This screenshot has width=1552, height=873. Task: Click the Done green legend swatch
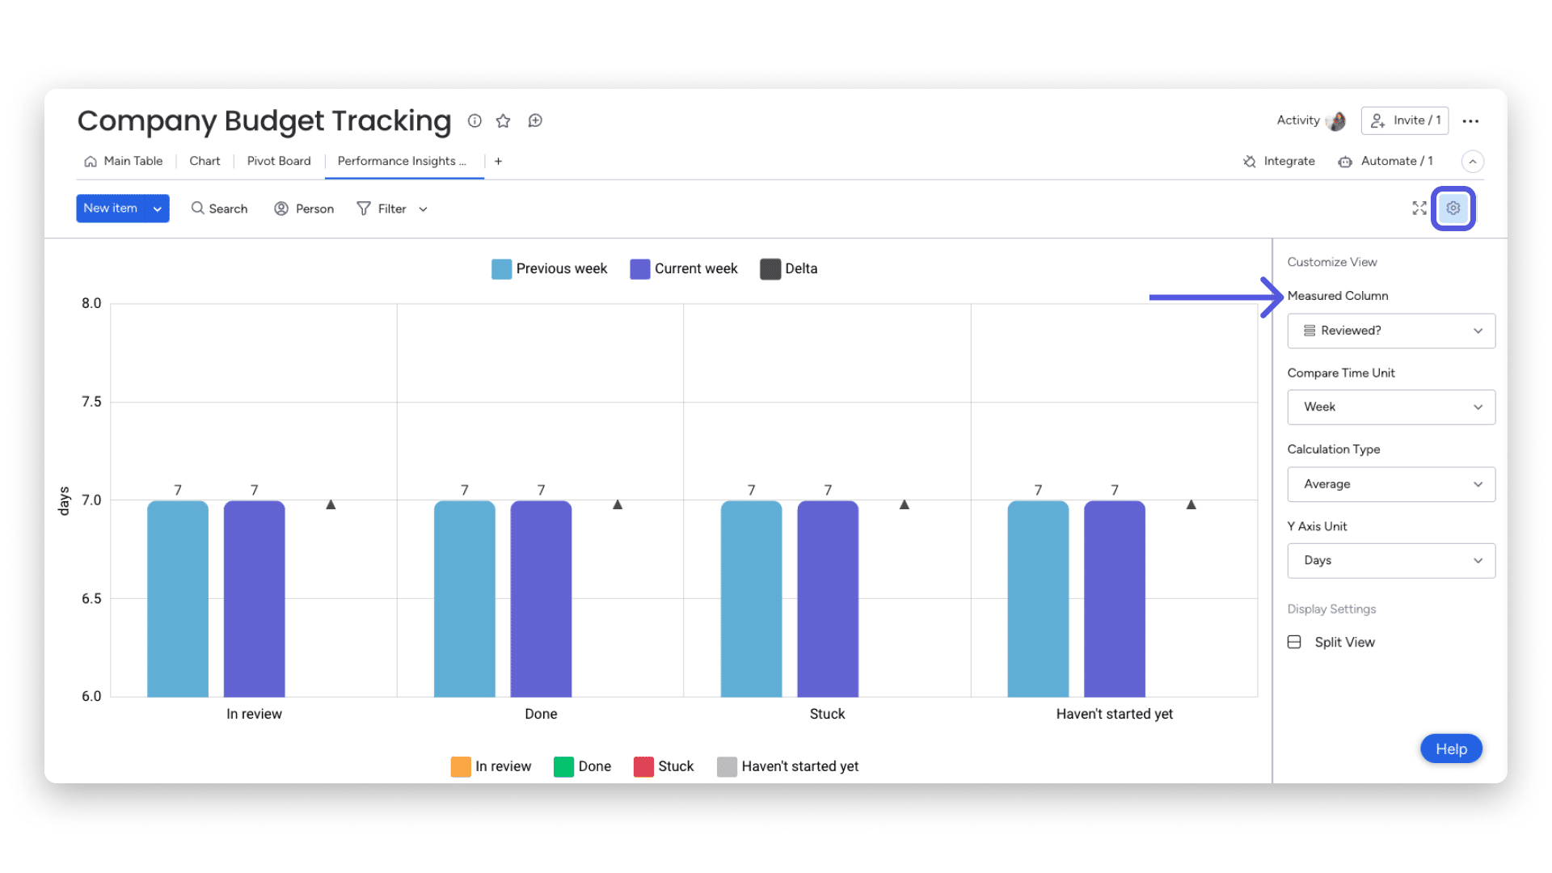[x=563, y=766]
